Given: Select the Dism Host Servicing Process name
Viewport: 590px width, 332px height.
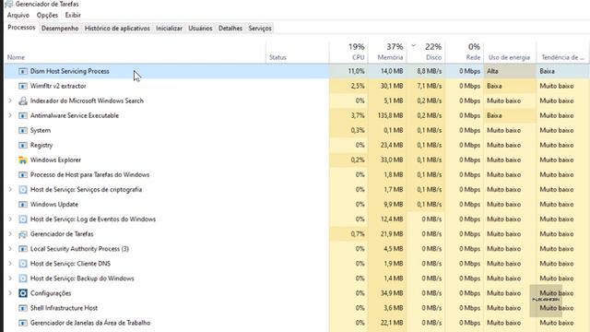Looking at the screenshot, I should 70,71.
